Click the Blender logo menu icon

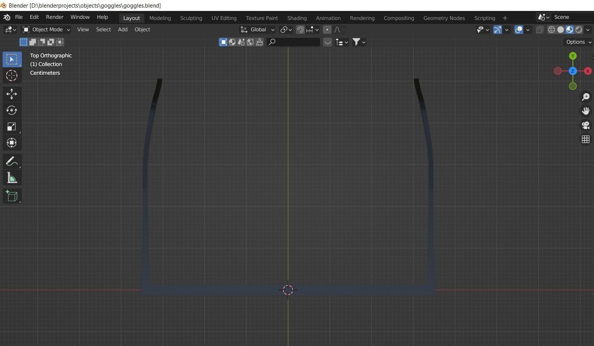pos(7,17)
